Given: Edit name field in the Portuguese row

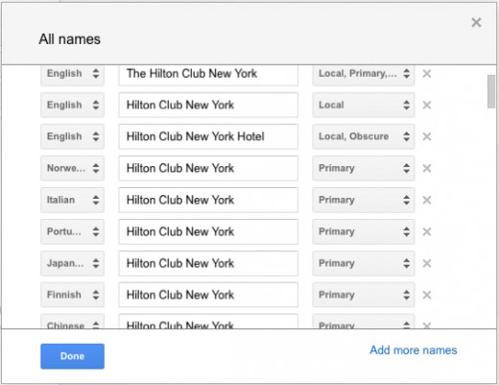Looking at the screenshot, I should pos(208,231).
